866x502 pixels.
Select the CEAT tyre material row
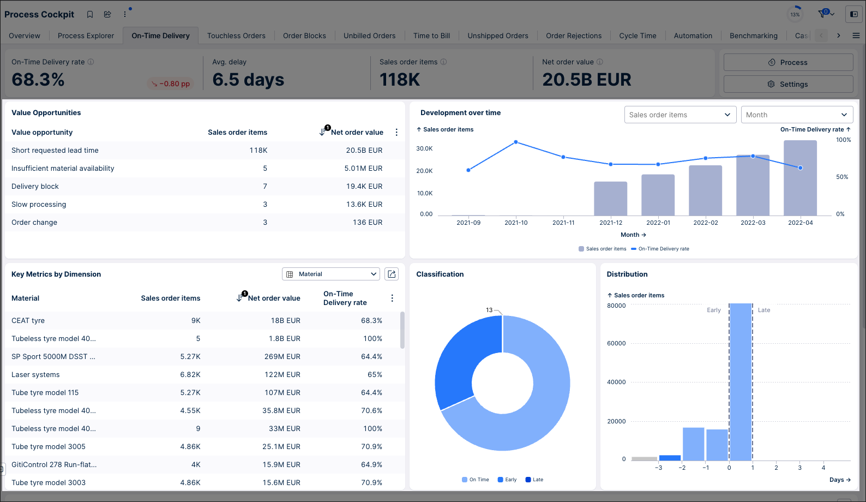(x=202, y=320)
